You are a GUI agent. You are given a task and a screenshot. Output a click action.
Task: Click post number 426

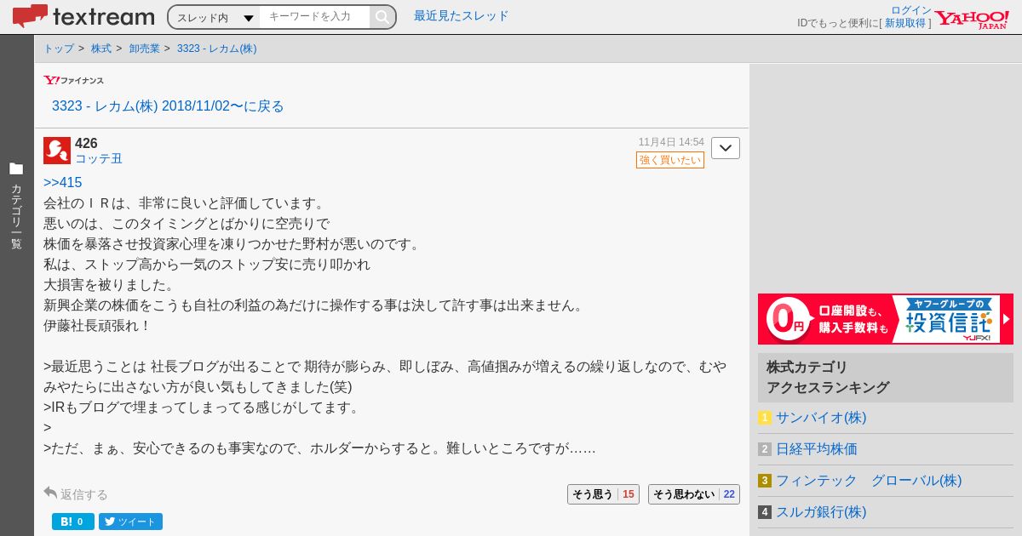[86, 143]
